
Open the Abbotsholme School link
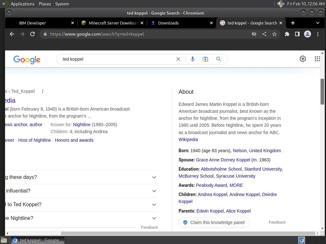pyautogui.click(x=221, y=169)
